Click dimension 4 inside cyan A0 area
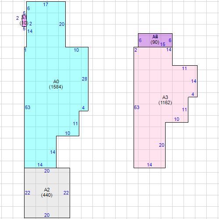The width and height of the screenshot is (219, 219). [x=83, y=108]
